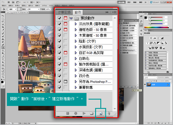The width and height of the screenshot is (173, 125).
Task: Select the Brush tool
Action: coord(3,36)
